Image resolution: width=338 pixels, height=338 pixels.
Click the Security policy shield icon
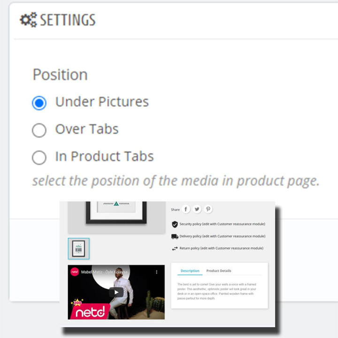(x=175, y=224)
